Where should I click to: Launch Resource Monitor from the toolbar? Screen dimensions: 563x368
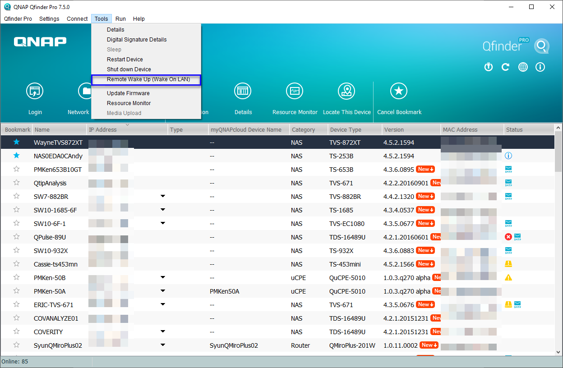(x=295, y=92)
